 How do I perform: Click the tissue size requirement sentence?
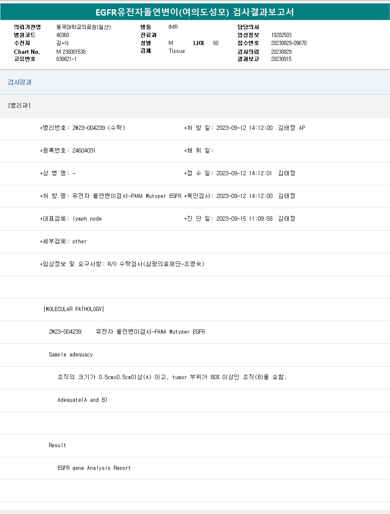(x=172, y=377)
